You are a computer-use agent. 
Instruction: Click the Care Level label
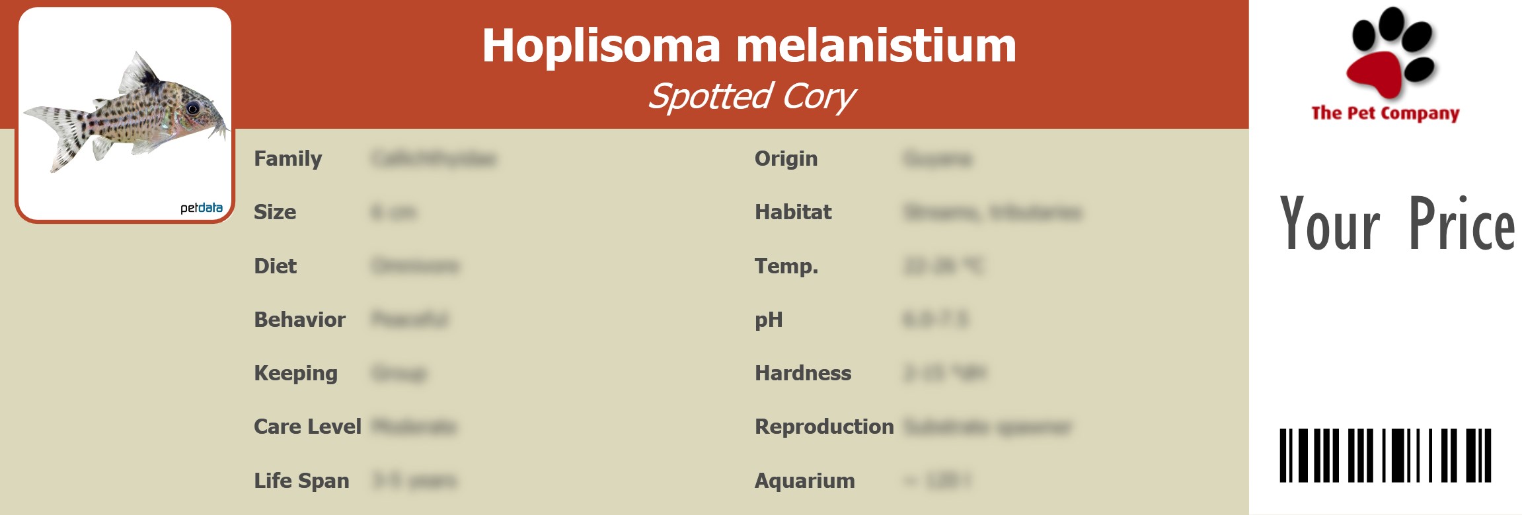pos(307,427)
